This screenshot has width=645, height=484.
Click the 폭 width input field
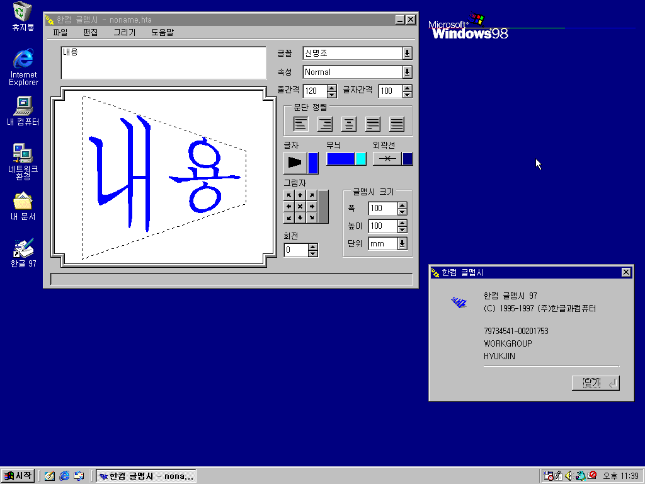(x=383, y=208)
